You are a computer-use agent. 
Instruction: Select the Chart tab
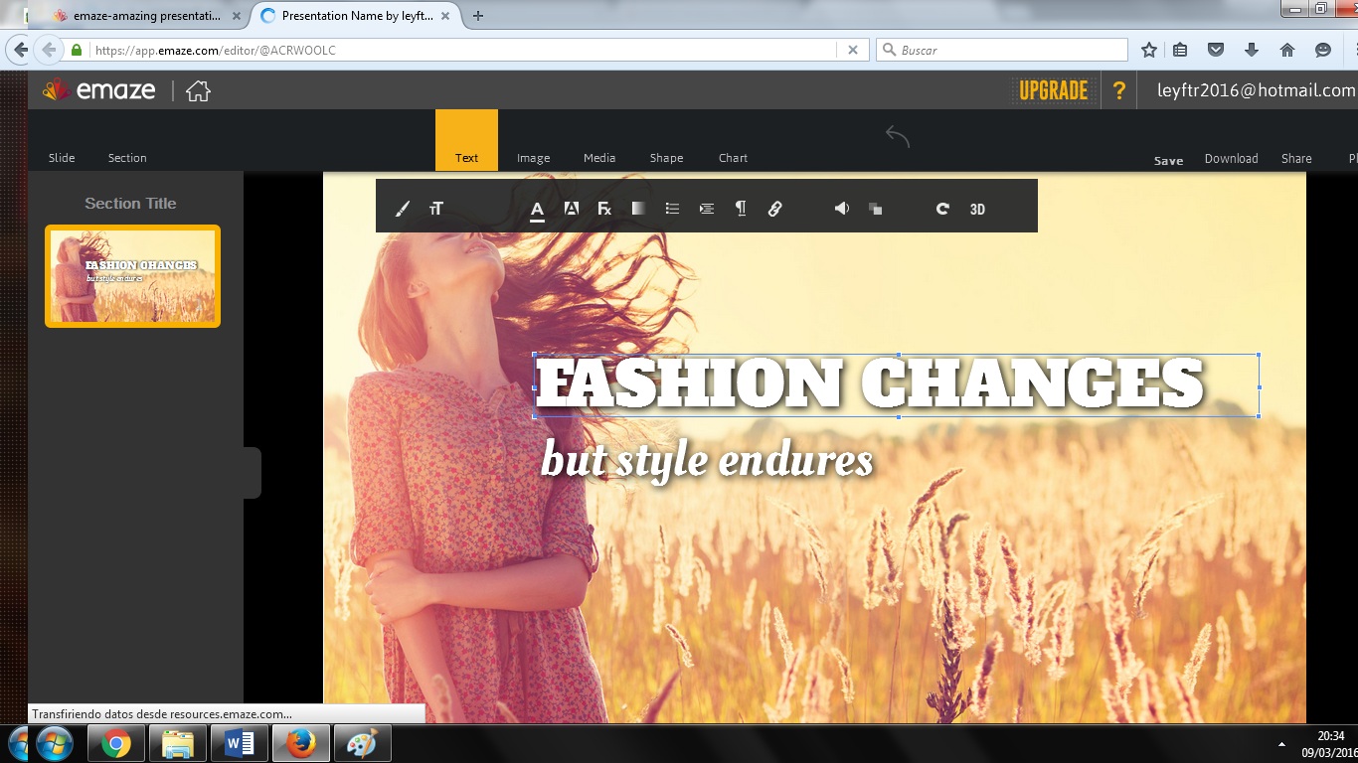[733, 158]
